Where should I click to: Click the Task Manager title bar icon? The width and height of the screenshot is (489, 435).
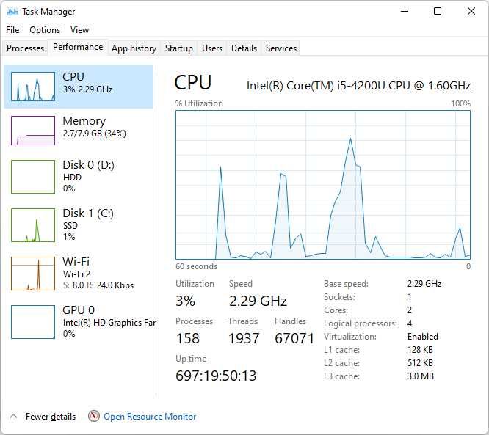[x=12, y=12]
